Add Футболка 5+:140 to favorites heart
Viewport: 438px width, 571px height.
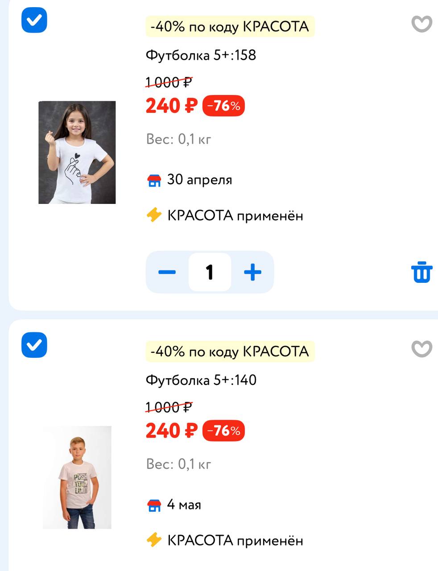click(x=421, y=349)
